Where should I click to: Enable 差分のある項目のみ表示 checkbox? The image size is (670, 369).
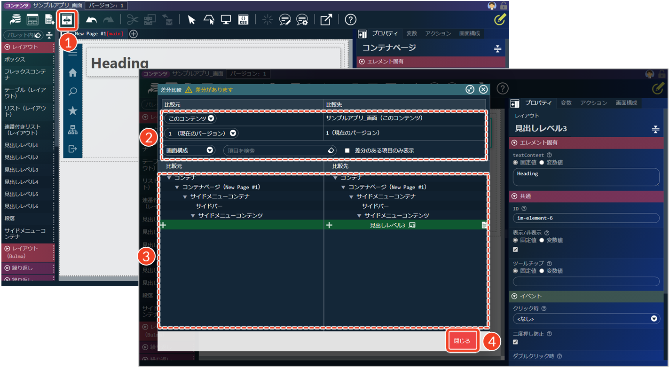point(347,150)
